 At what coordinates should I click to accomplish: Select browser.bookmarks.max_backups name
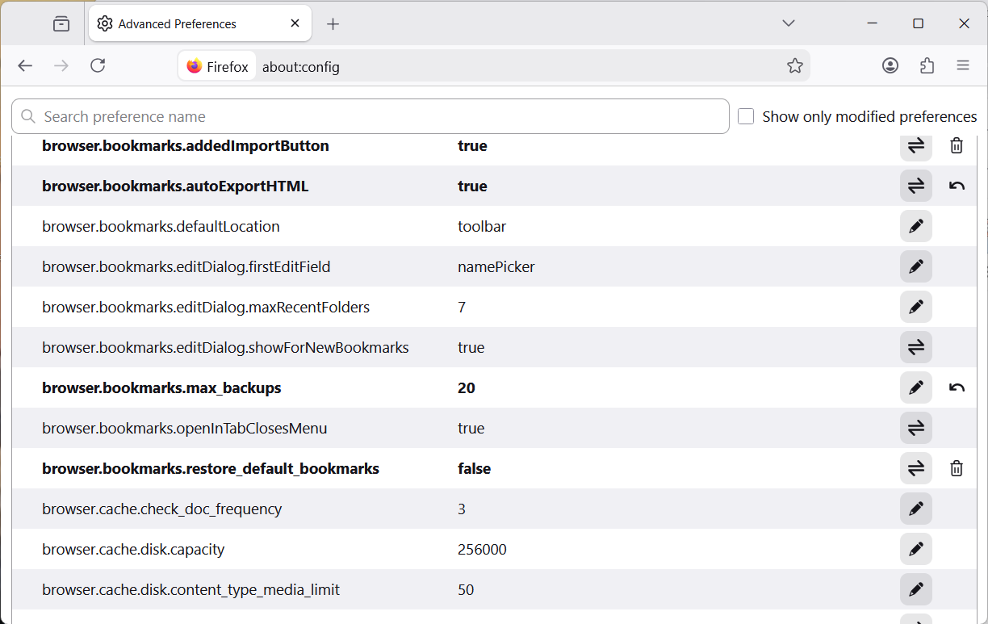coord(161,388)
